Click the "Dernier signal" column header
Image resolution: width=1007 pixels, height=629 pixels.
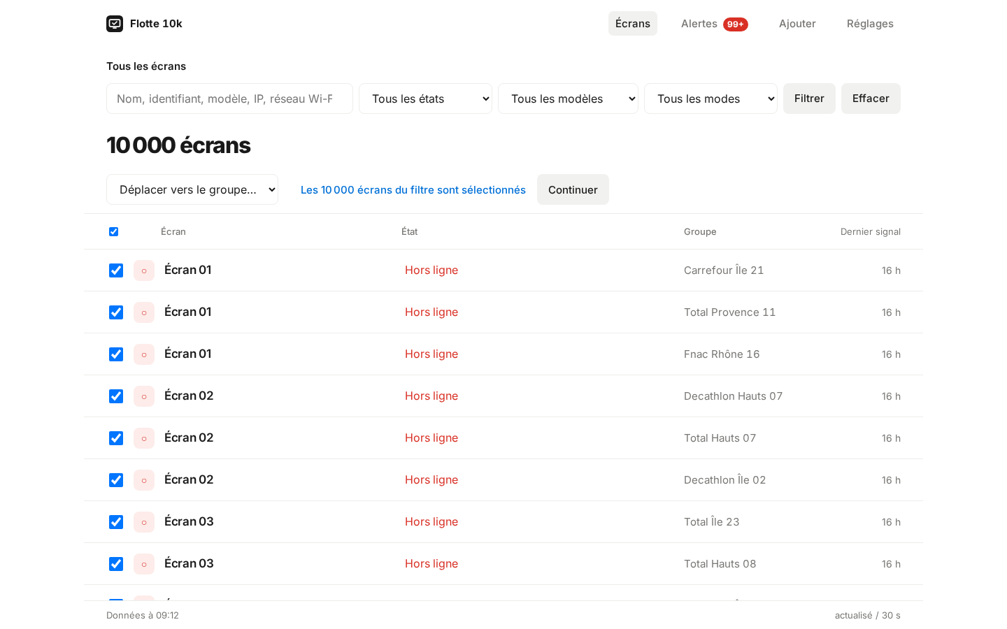pyautogui.click(x=871, y=232)
